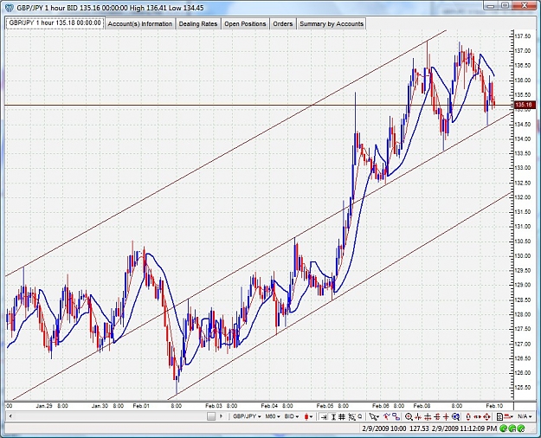This screenshot has width=541, height=438.
Task: Click the left scroll arrow of chart scrollbar
Action: (10, 416)
